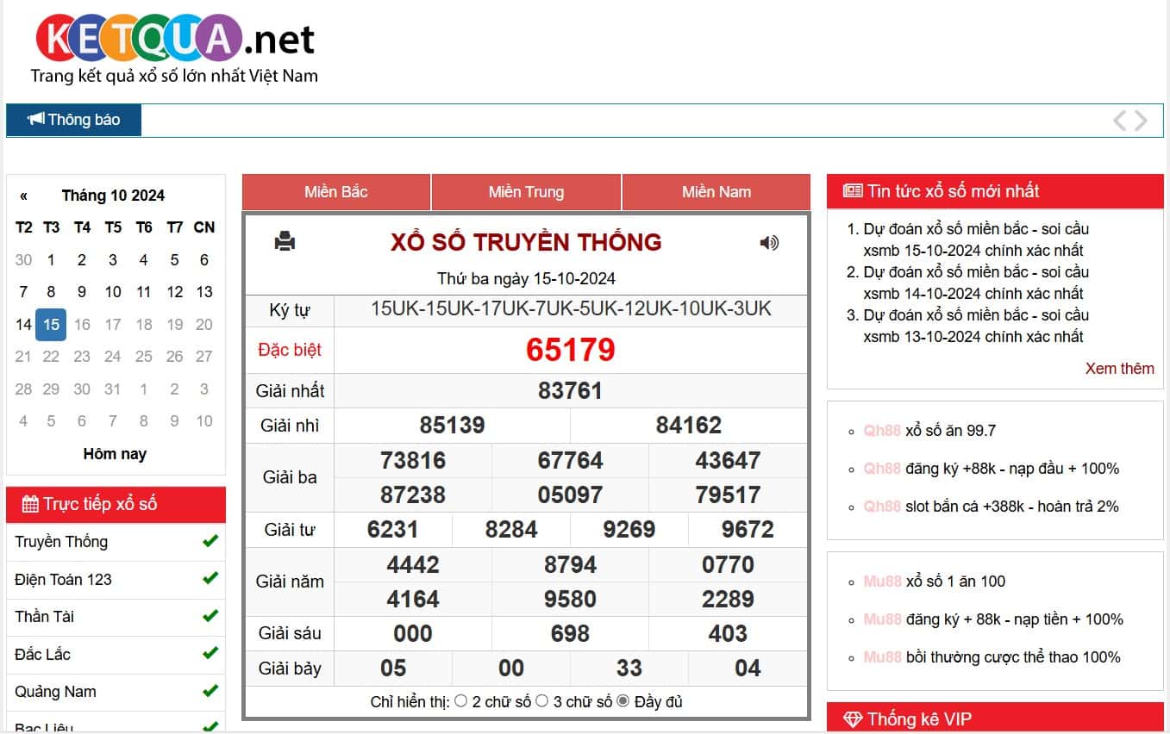Viewport: 1170px width, 734px height.
Task: Click Qh88 xổ số ăn 99.7 ad link
Action: [x=929, y=431]
